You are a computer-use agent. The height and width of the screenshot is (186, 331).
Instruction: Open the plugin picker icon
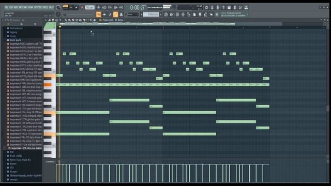tap(200, 14)
